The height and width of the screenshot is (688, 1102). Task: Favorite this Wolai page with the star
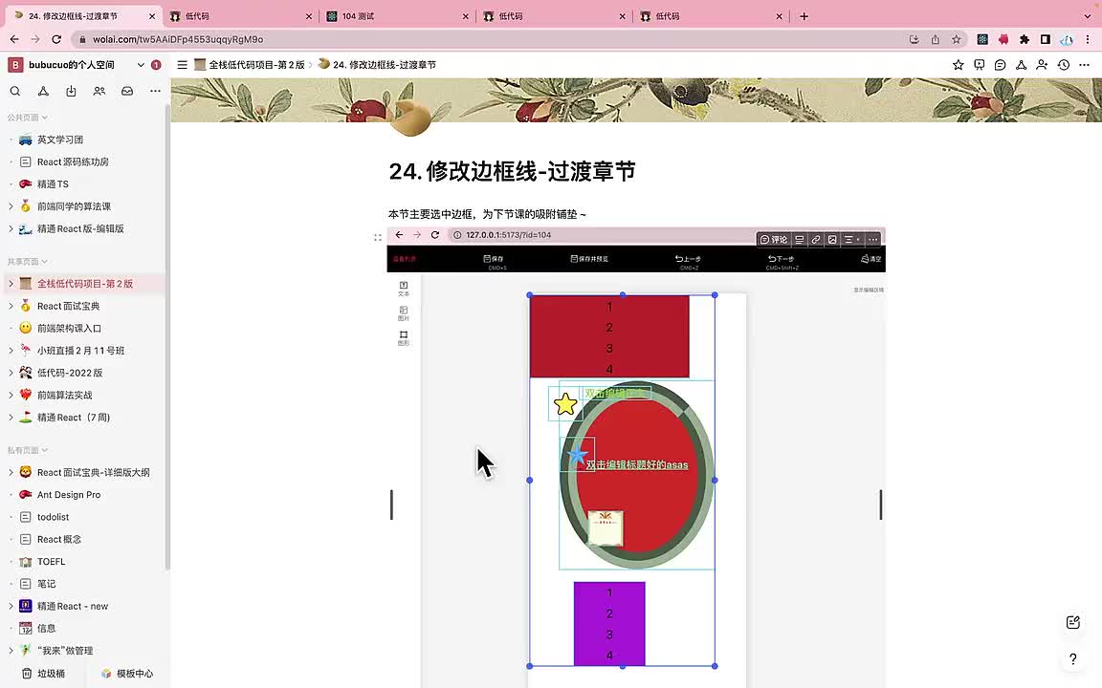point(958,65)
